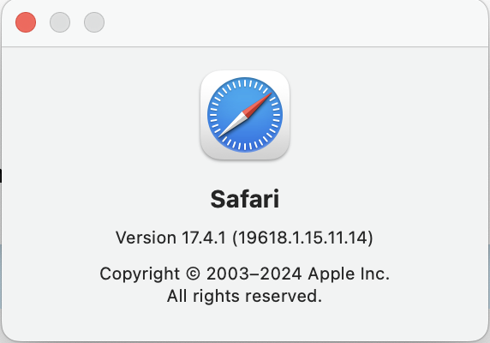Click the white half of compass needle

pyautogui.click(x=231, y=125)
